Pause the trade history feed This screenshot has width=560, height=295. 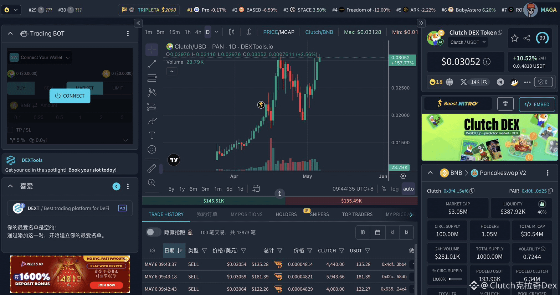tap(363, 232)
